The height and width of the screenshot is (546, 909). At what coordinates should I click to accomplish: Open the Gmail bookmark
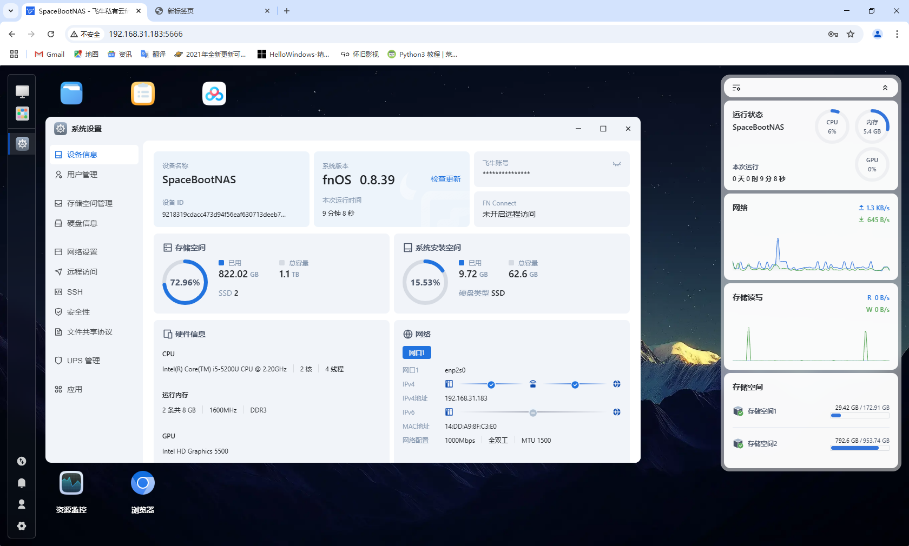pos(50,54)
